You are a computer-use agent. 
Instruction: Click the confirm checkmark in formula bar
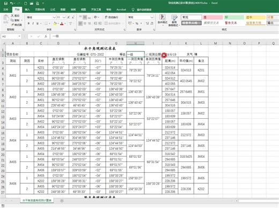pyautogui.click(x=39, y=36)
